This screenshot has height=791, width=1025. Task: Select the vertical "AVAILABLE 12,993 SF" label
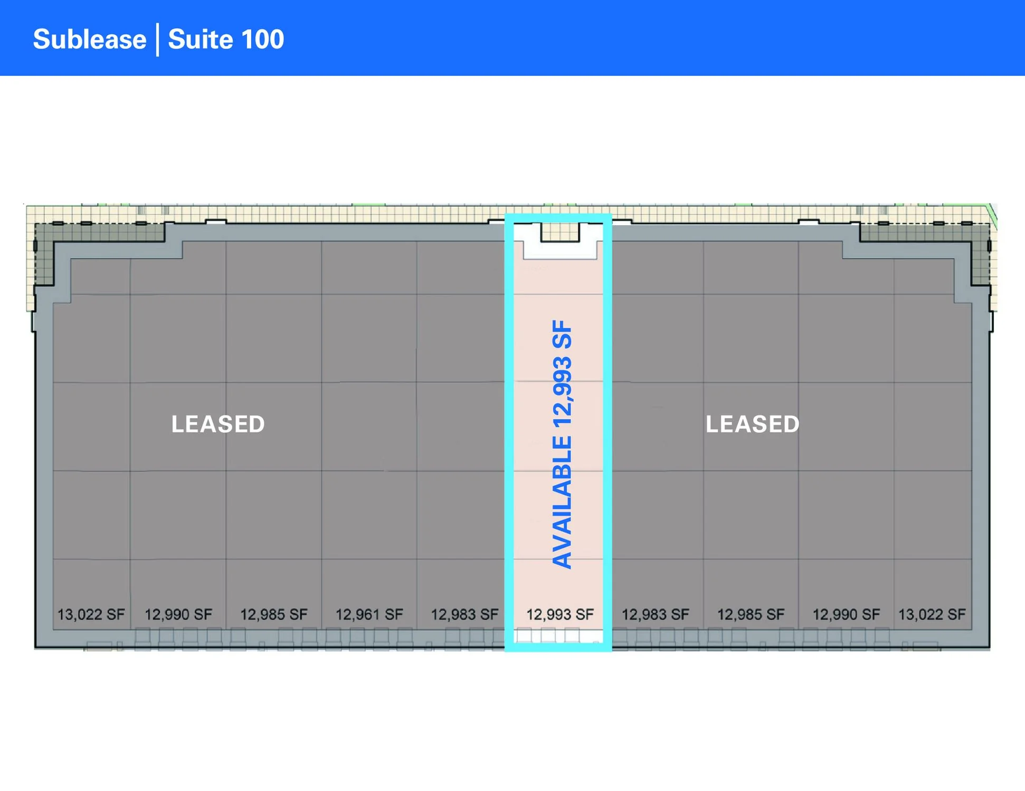[562, 444]
